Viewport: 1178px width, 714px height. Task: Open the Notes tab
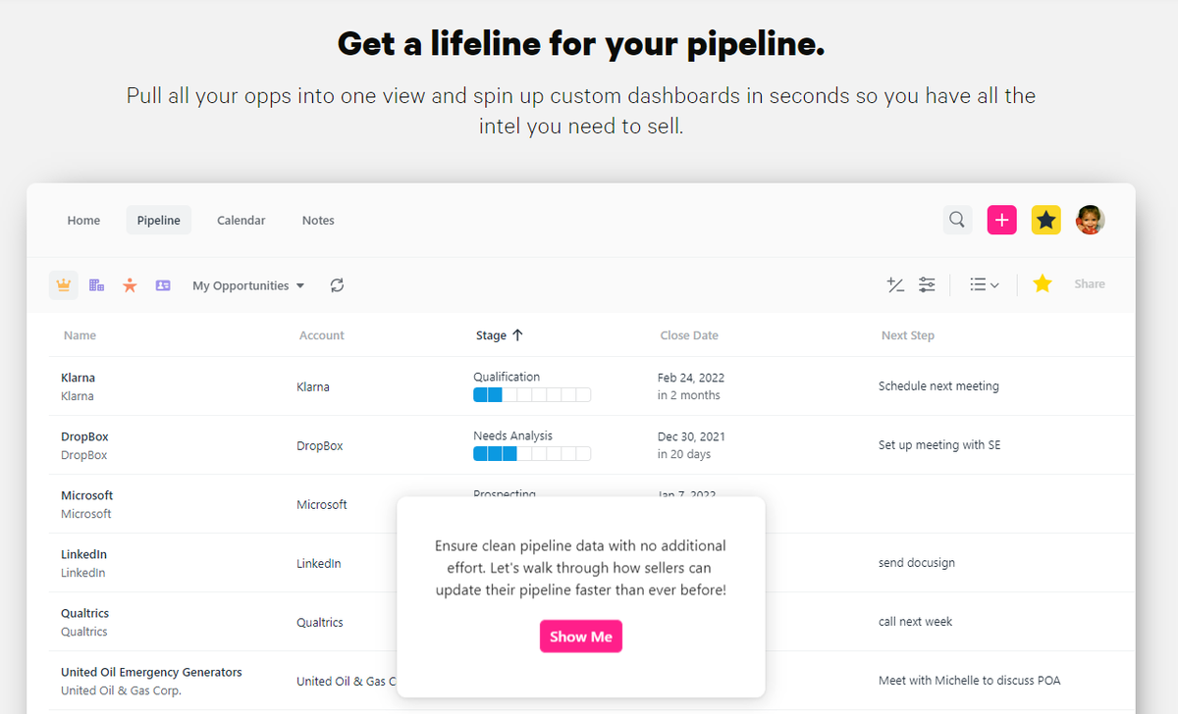(318, 220)
